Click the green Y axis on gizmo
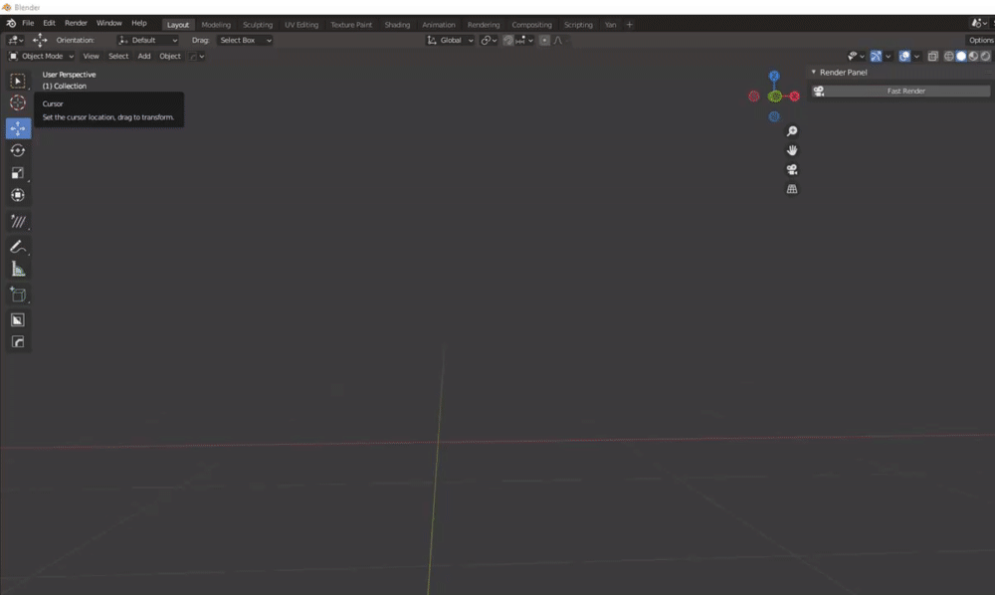995x595 pixels. 775,97
